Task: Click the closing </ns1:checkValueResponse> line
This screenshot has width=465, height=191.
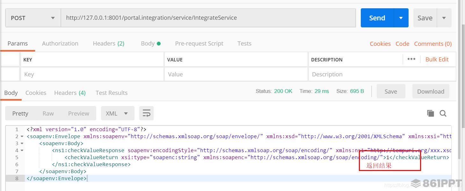Action: click(x=91, y=165)
